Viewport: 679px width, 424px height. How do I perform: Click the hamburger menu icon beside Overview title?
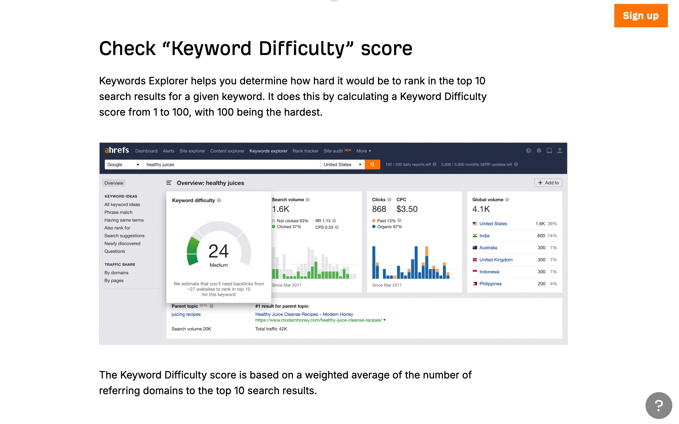tap(169, 183)
